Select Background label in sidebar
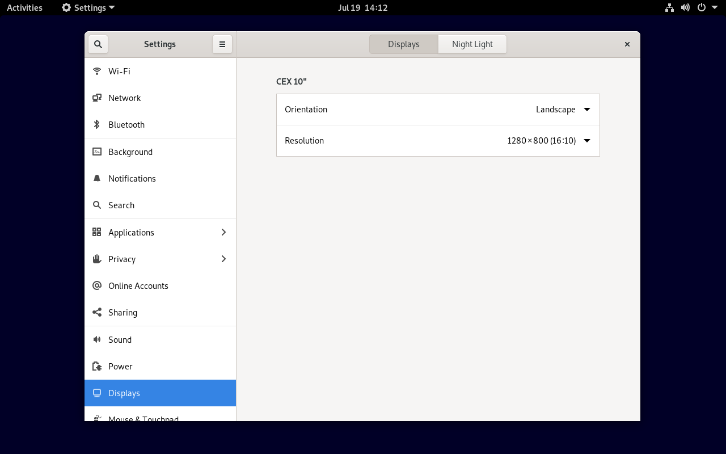 click(130, 152)
